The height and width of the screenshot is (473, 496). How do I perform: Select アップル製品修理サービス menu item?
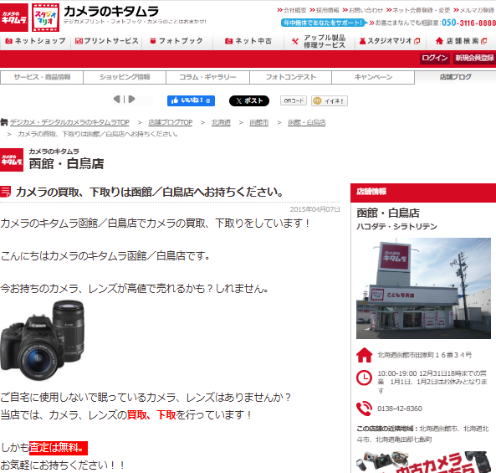coord(320,41)
